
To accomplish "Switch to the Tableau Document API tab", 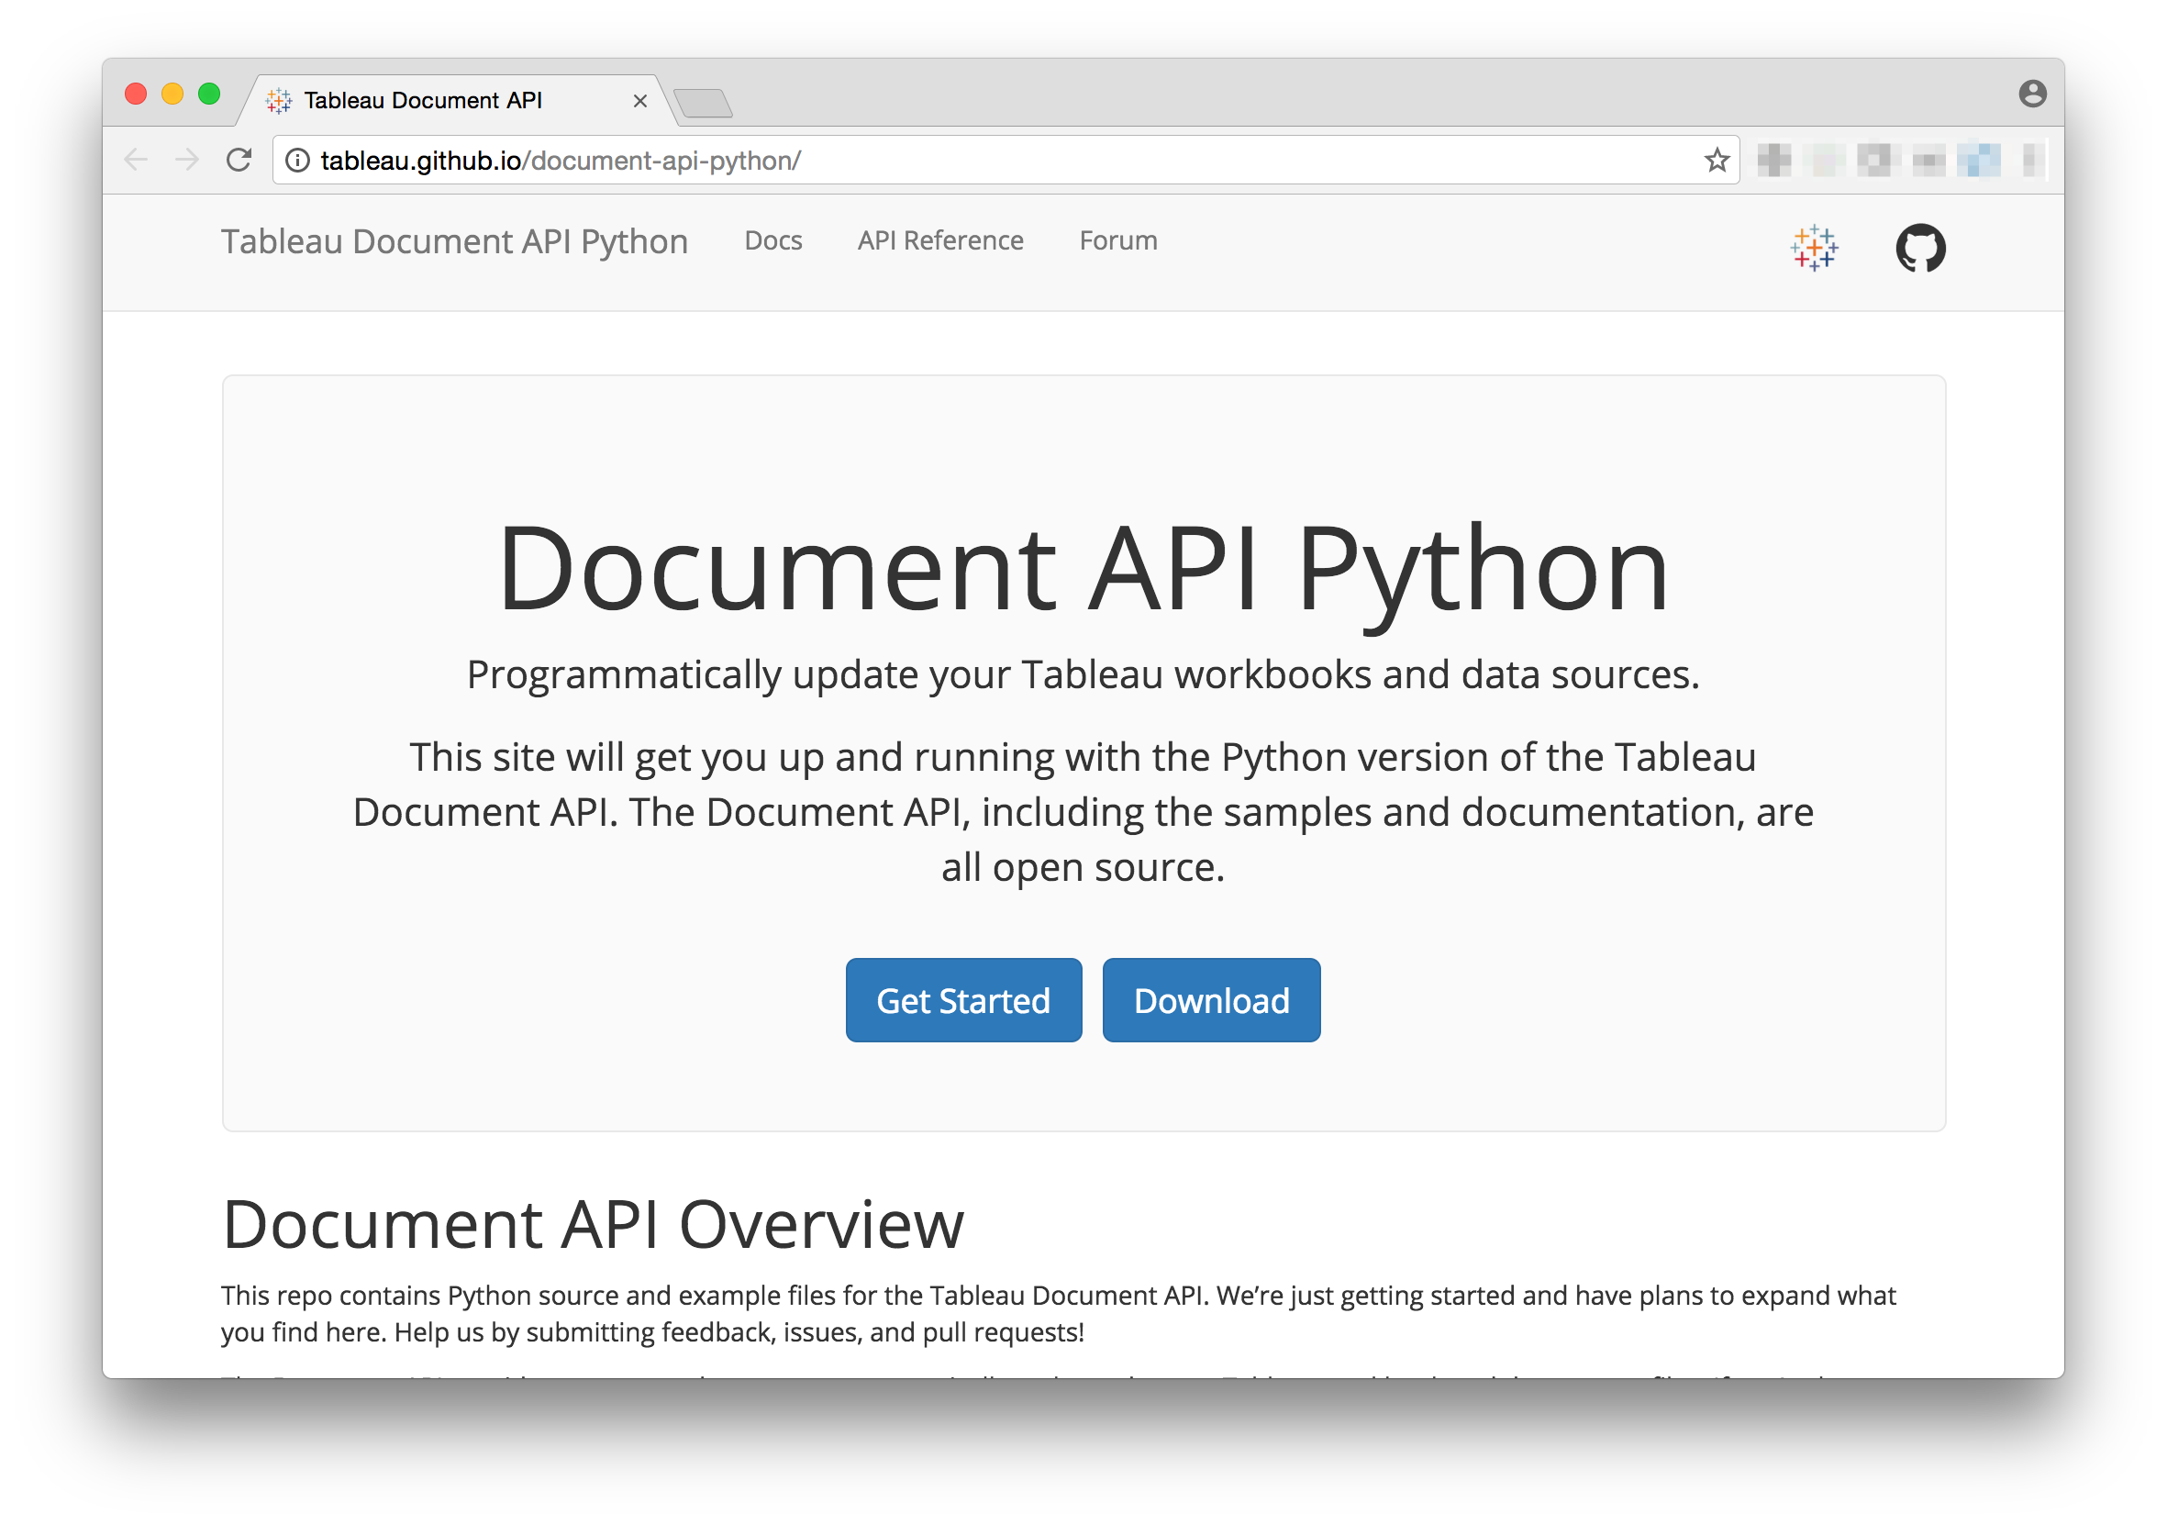I will [425, 100].
